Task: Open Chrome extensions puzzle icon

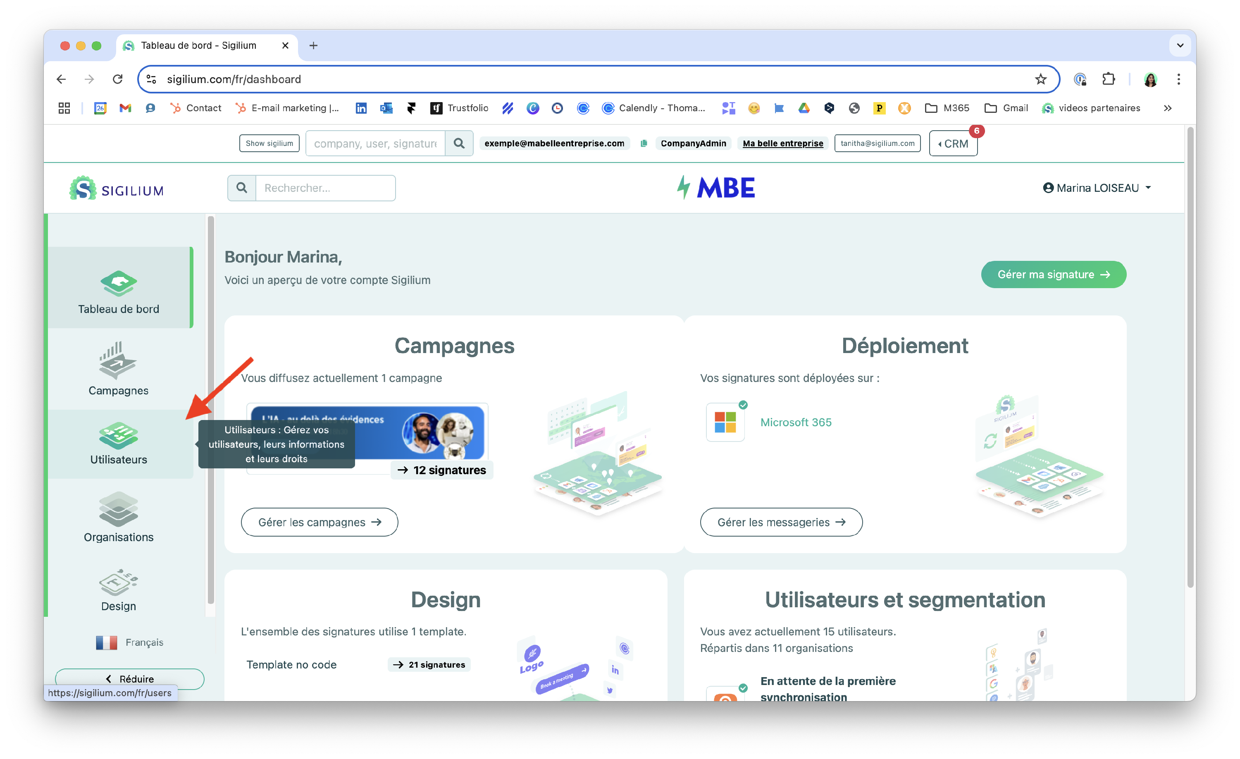Action: click(x=1108, y=79)
